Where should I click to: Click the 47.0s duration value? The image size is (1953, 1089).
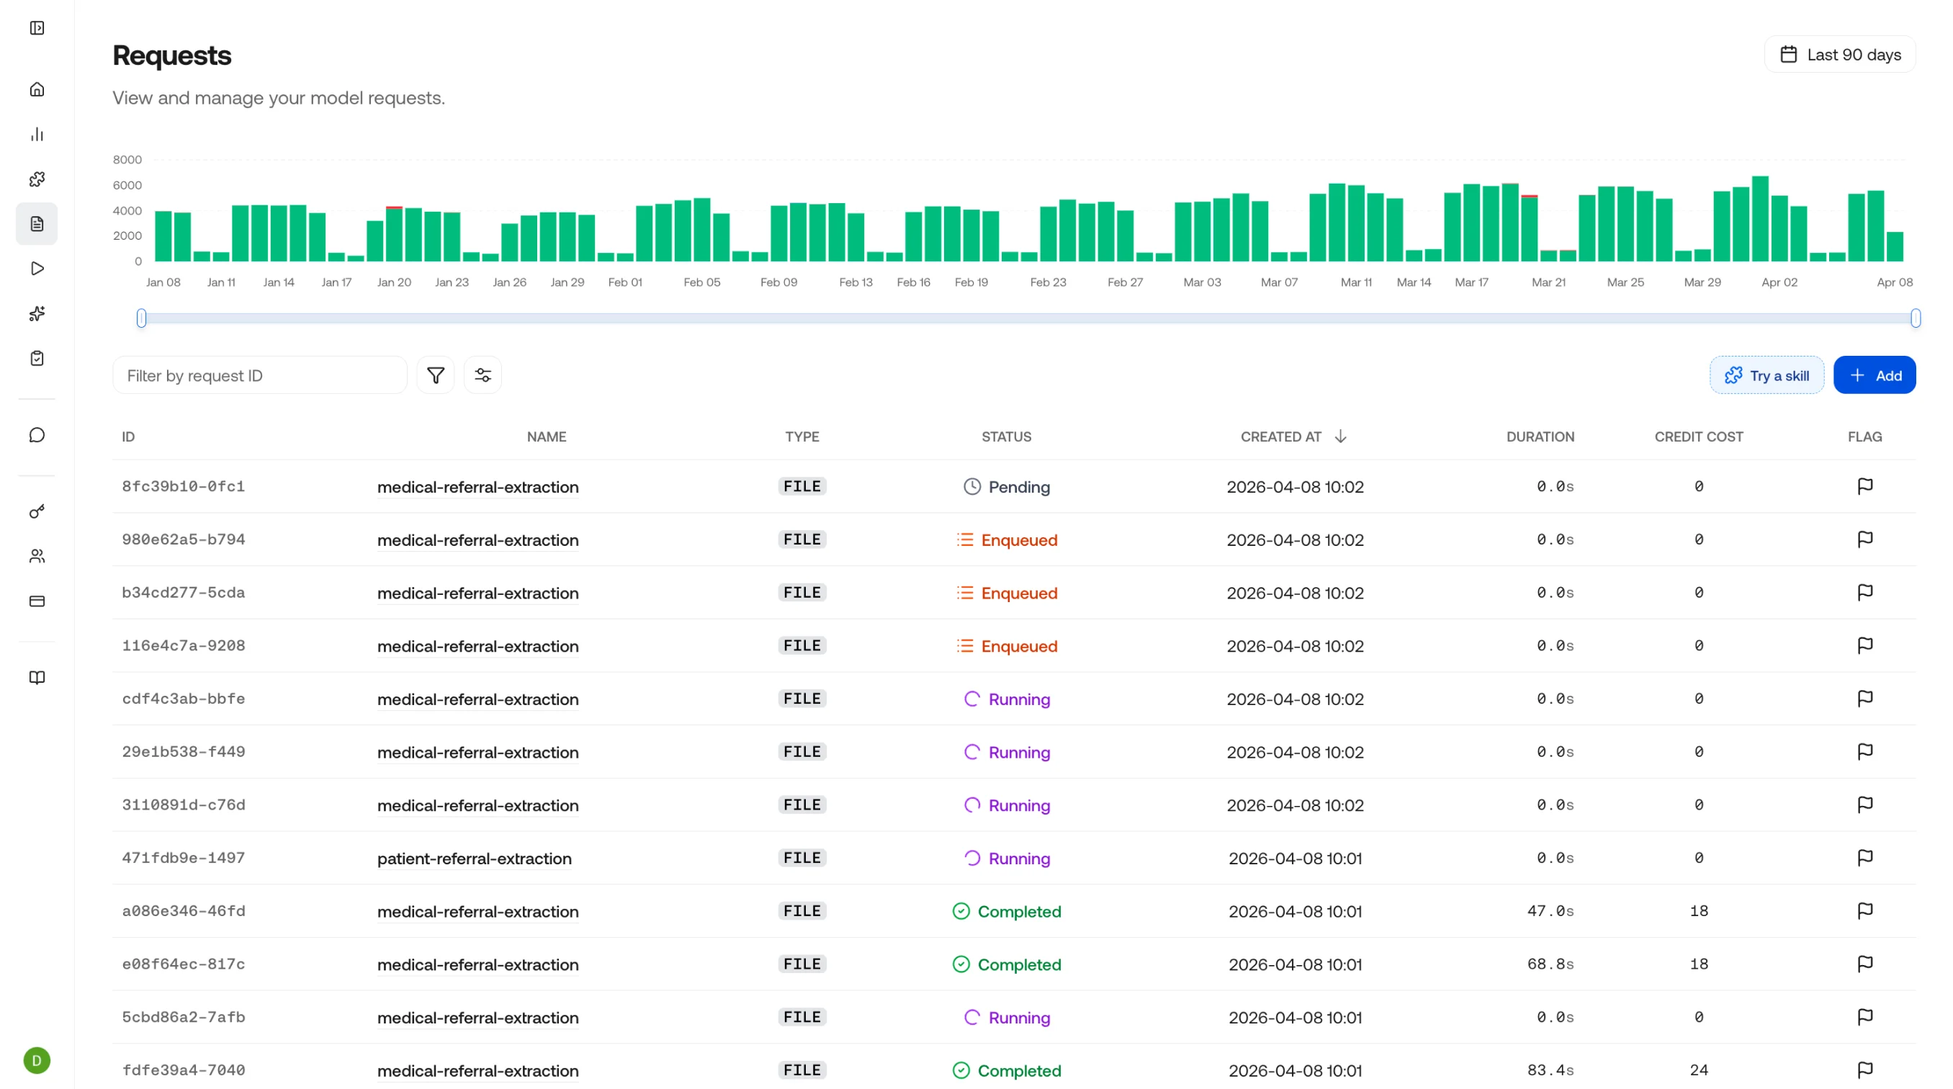point(1550,911)
